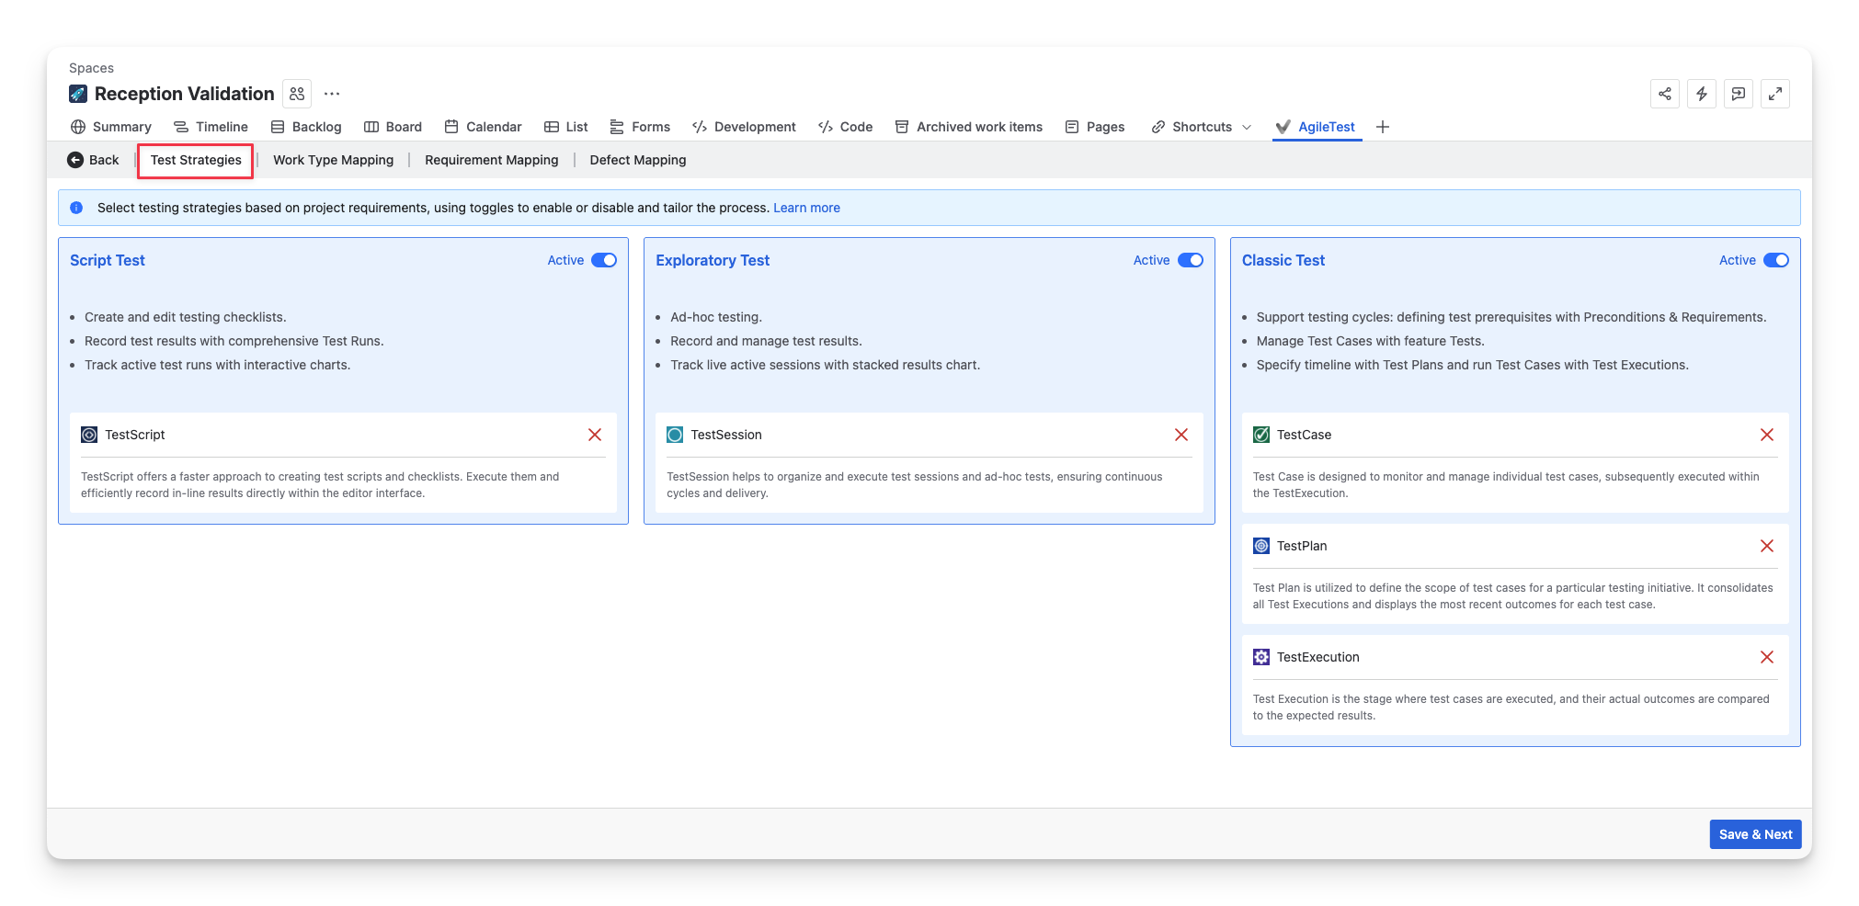Remove the TestScript work type

pos(595,435)
